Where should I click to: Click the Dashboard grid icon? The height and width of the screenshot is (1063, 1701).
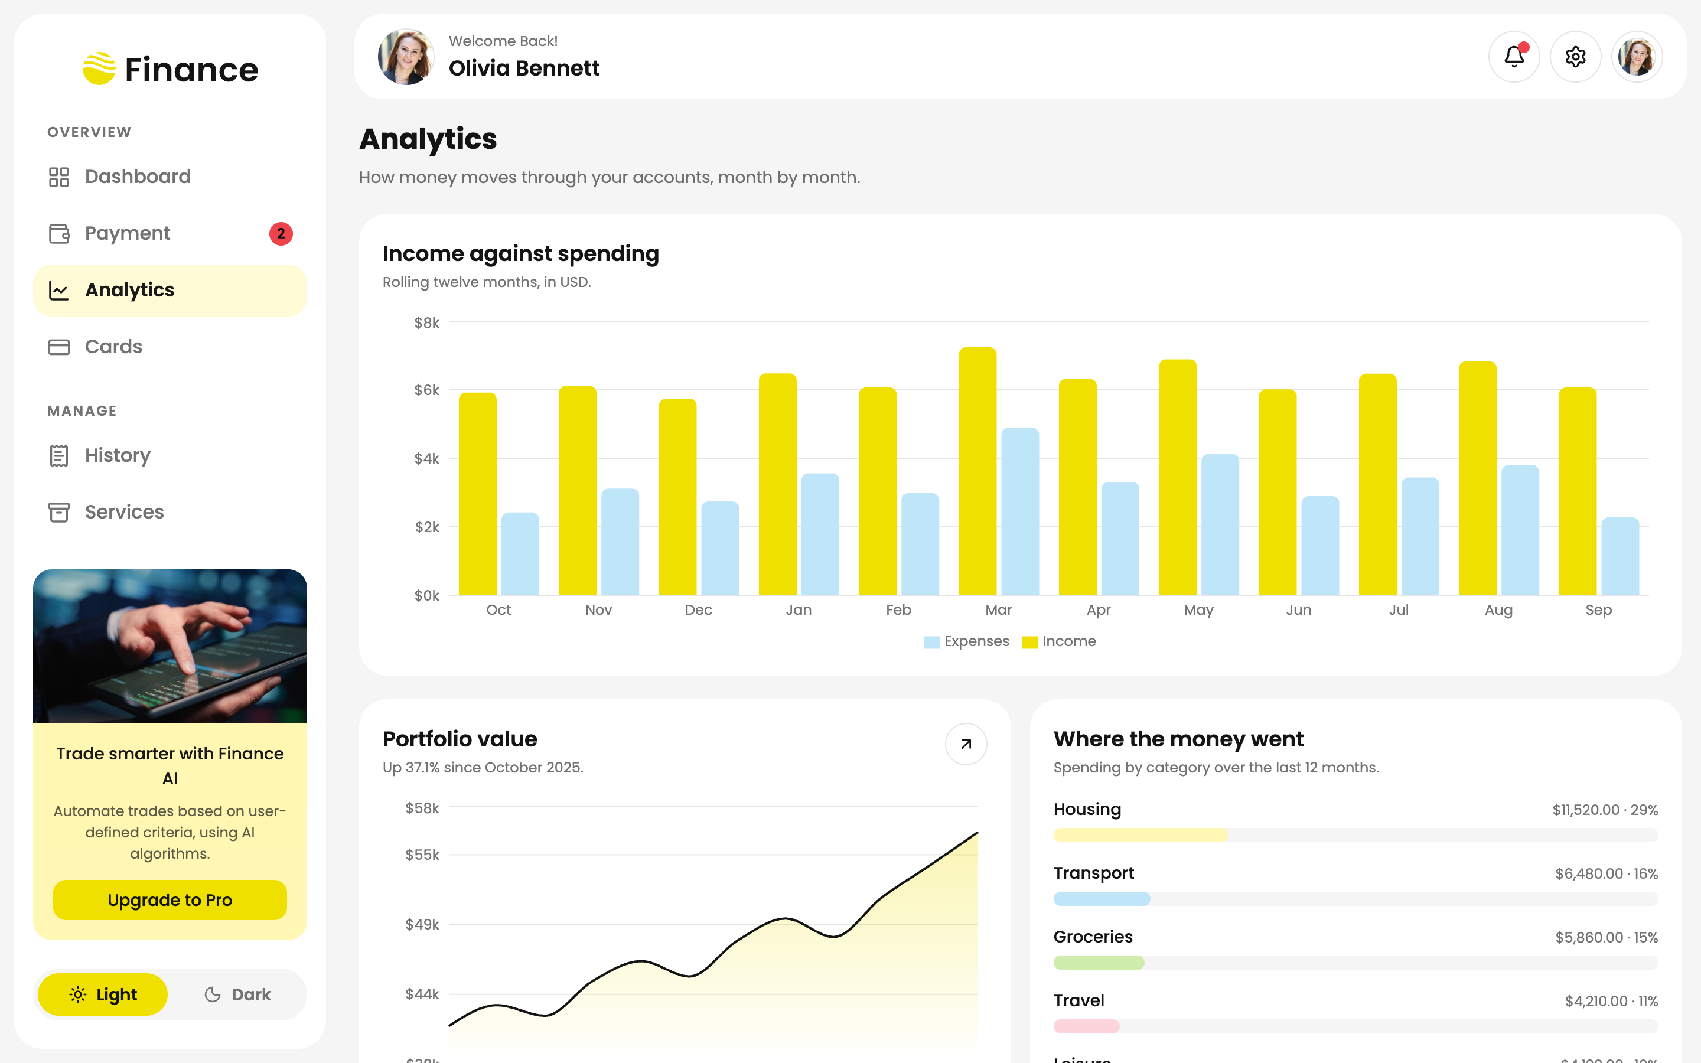[59, 177]
